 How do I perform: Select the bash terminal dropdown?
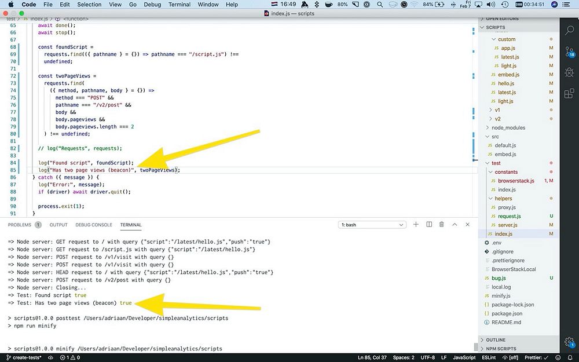pos(372,225)
